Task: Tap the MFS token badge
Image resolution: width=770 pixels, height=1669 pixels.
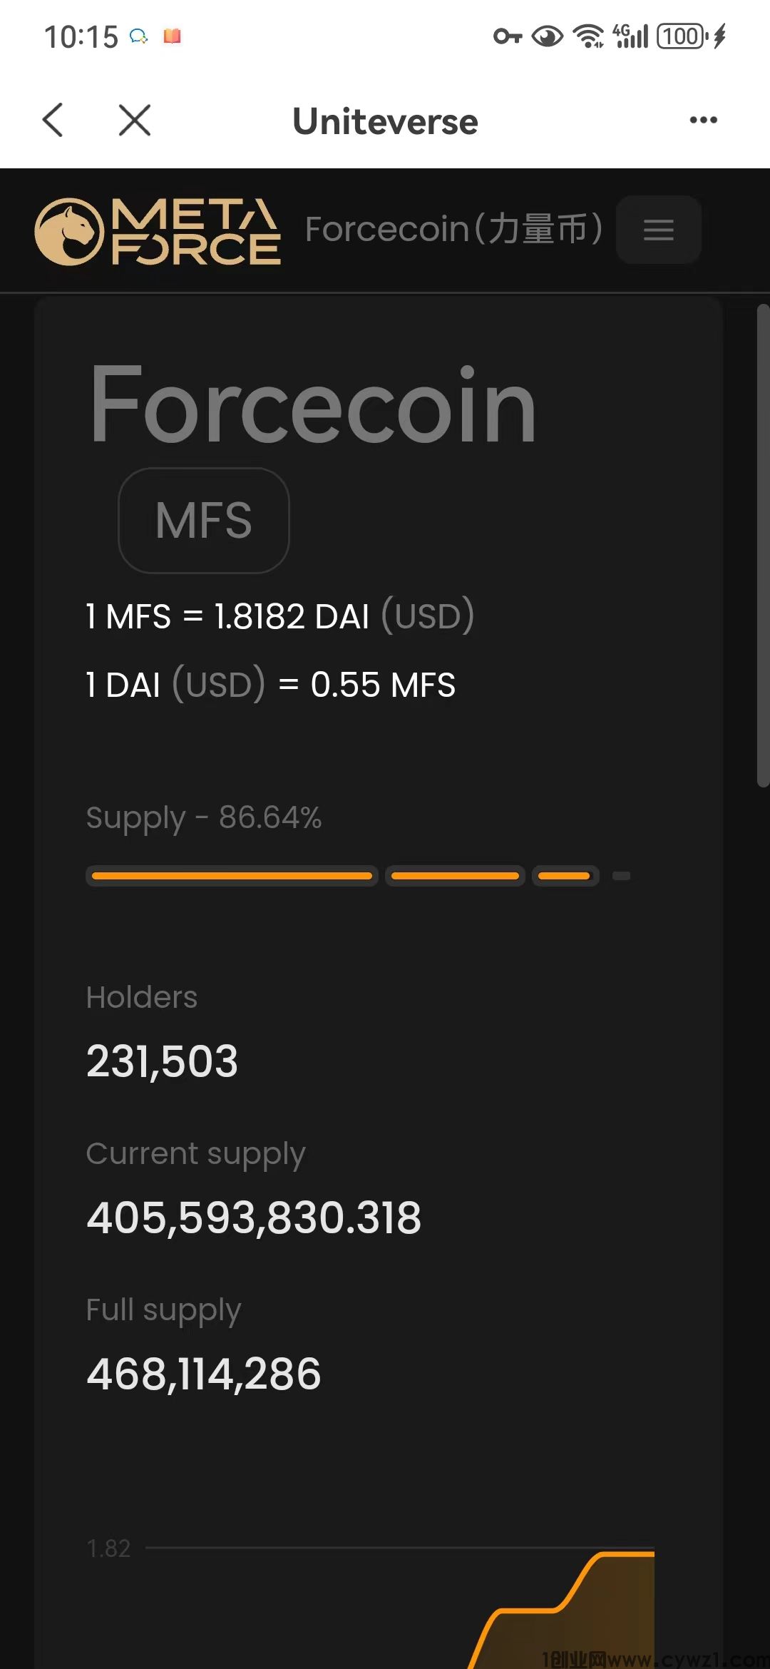Action: click(x=204, y=520)
